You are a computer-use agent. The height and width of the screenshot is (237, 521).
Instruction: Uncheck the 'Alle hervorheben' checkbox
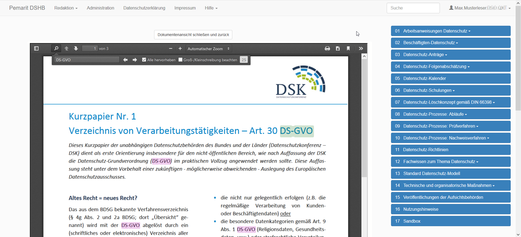pos(144,60)
